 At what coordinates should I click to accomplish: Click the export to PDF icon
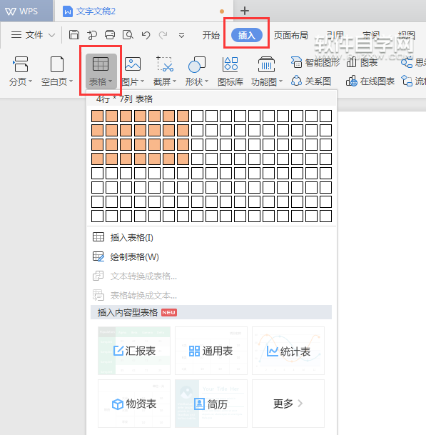pos(92,35)
